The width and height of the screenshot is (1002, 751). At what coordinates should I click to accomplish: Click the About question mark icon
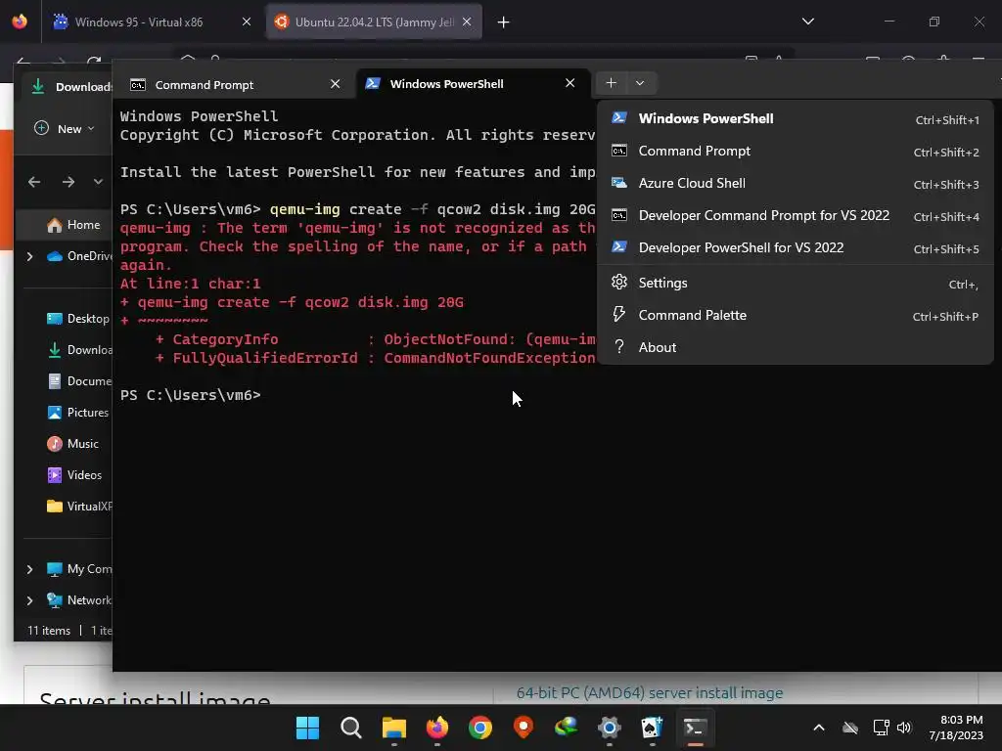[x=618, y=347]
